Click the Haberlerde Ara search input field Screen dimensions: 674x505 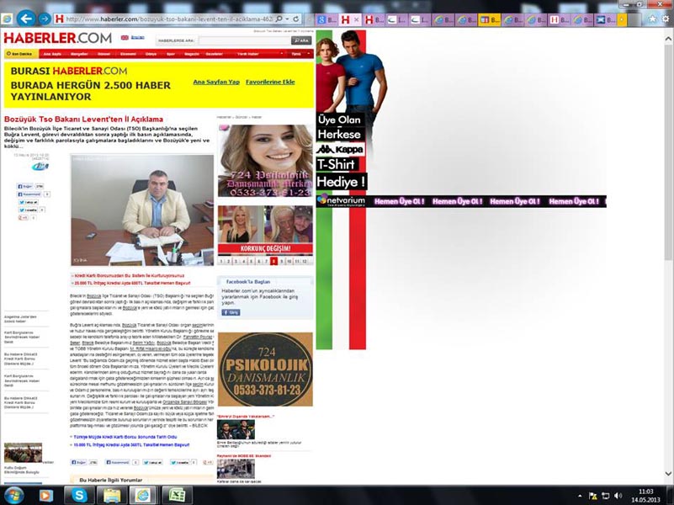pyautogui.click(x=244, y=40)
